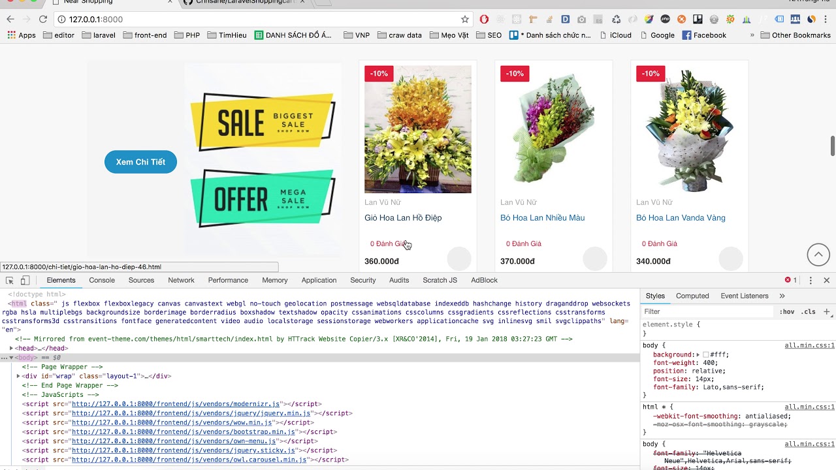Click the round cart button beside 340.000đ
Image resolution: width=836 pixels, height=470 pixels.
point(731,259)
